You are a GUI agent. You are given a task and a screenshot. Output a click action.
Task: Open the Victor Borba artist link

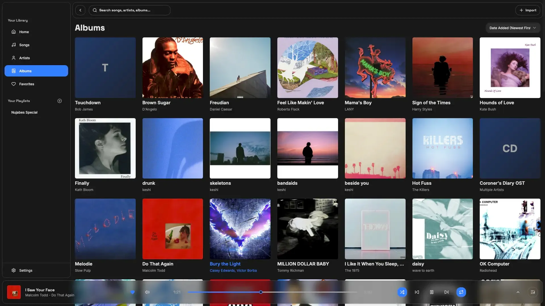(x=247, y=271)
